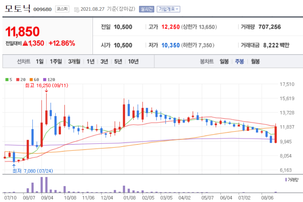Click the 저가 value 10,350
Image resolution: width=303 pixels, height=202 pixels.
click(x=171, y=45)
